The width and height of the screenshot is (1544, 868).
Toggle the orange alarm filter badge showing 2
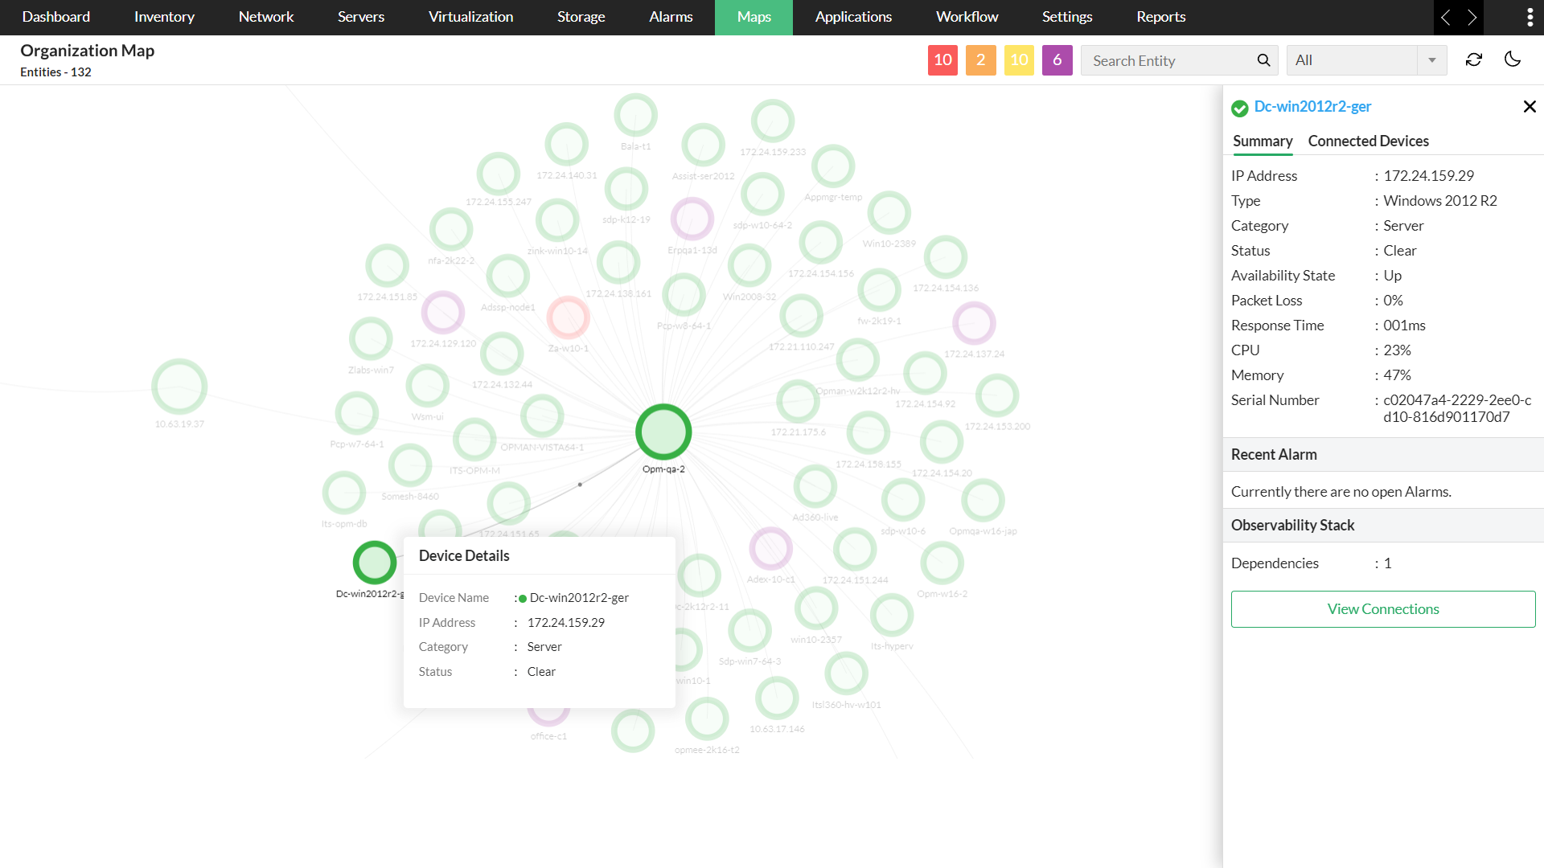(x=980, y=59)
